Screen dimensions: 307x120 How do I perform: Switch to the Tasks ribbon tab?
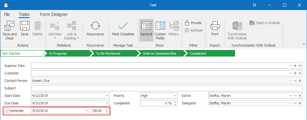24,14
